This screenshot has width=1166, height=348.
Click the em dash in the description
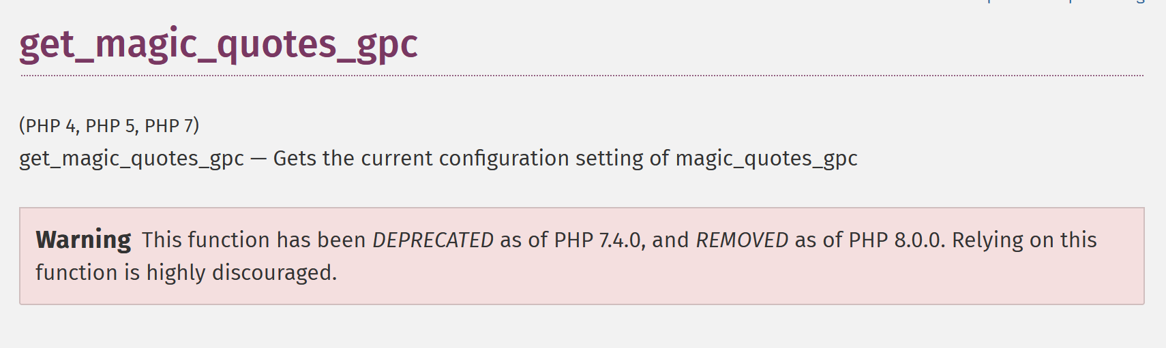(x=258, y=159)
